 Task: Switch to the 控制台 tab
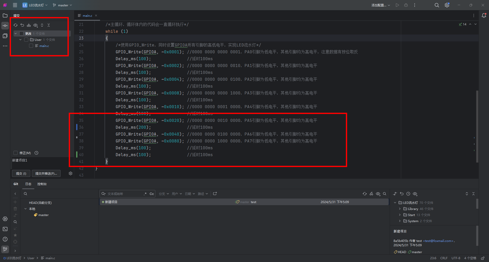(x=42, y=184)
